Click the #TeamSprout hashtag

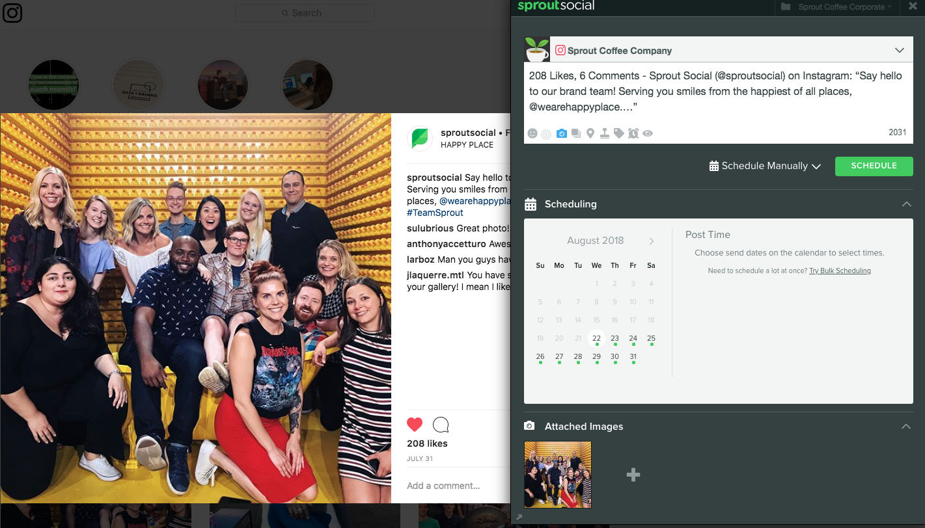(x=435, y=213)
